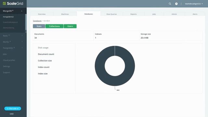The width and height of the screenshot is (208, 117).
Task: Click the Documents value 34
Action: (x=35, y=38)
